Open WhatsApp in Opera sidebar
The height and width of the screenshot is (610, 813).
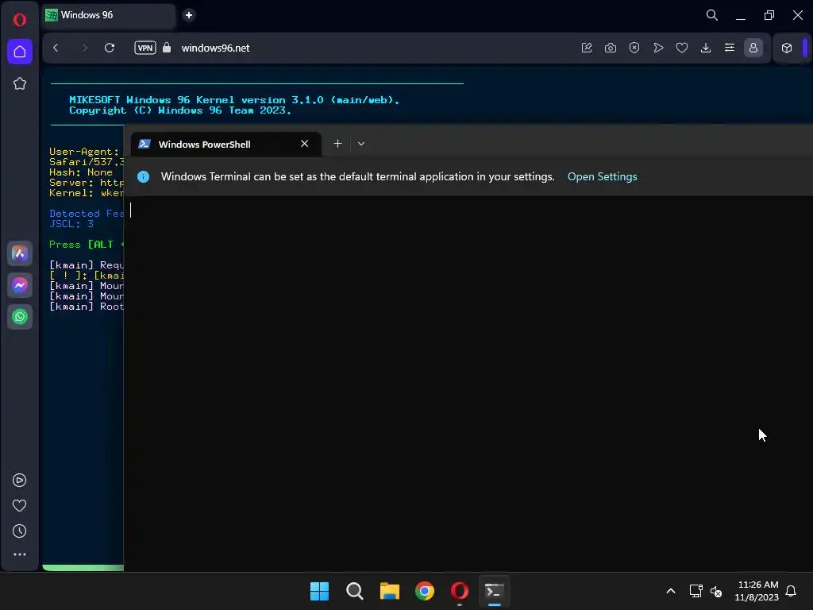(20, 317)
